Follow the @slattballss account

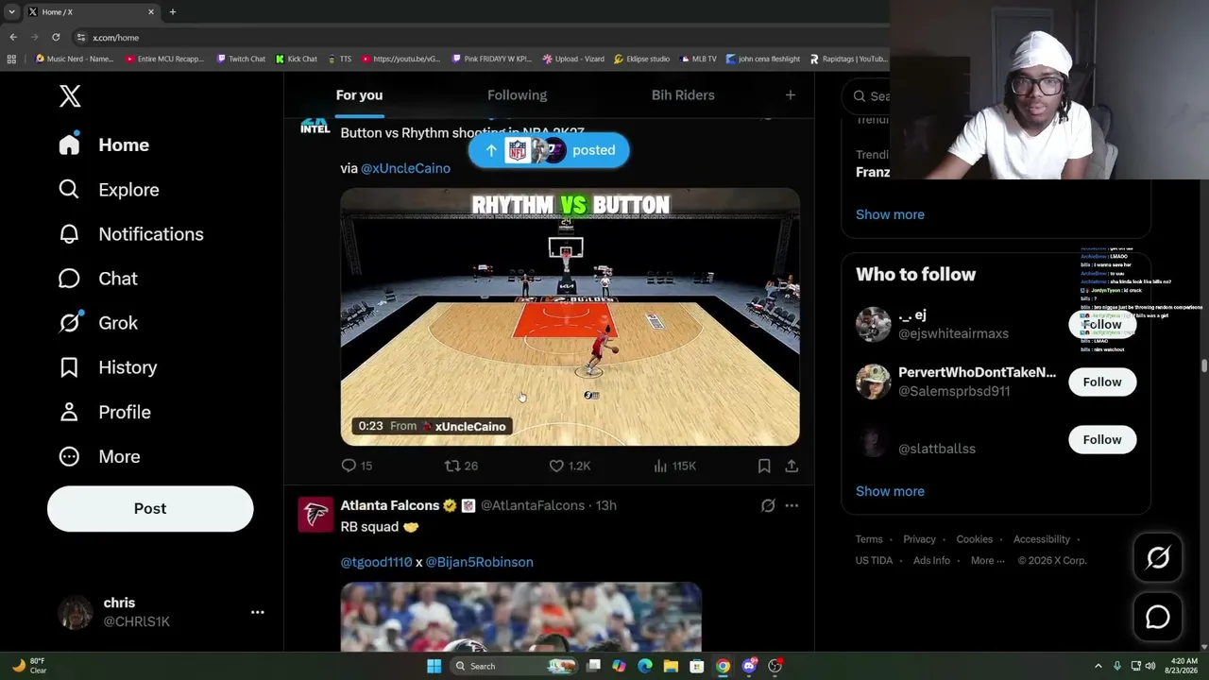pos(1102,439)
